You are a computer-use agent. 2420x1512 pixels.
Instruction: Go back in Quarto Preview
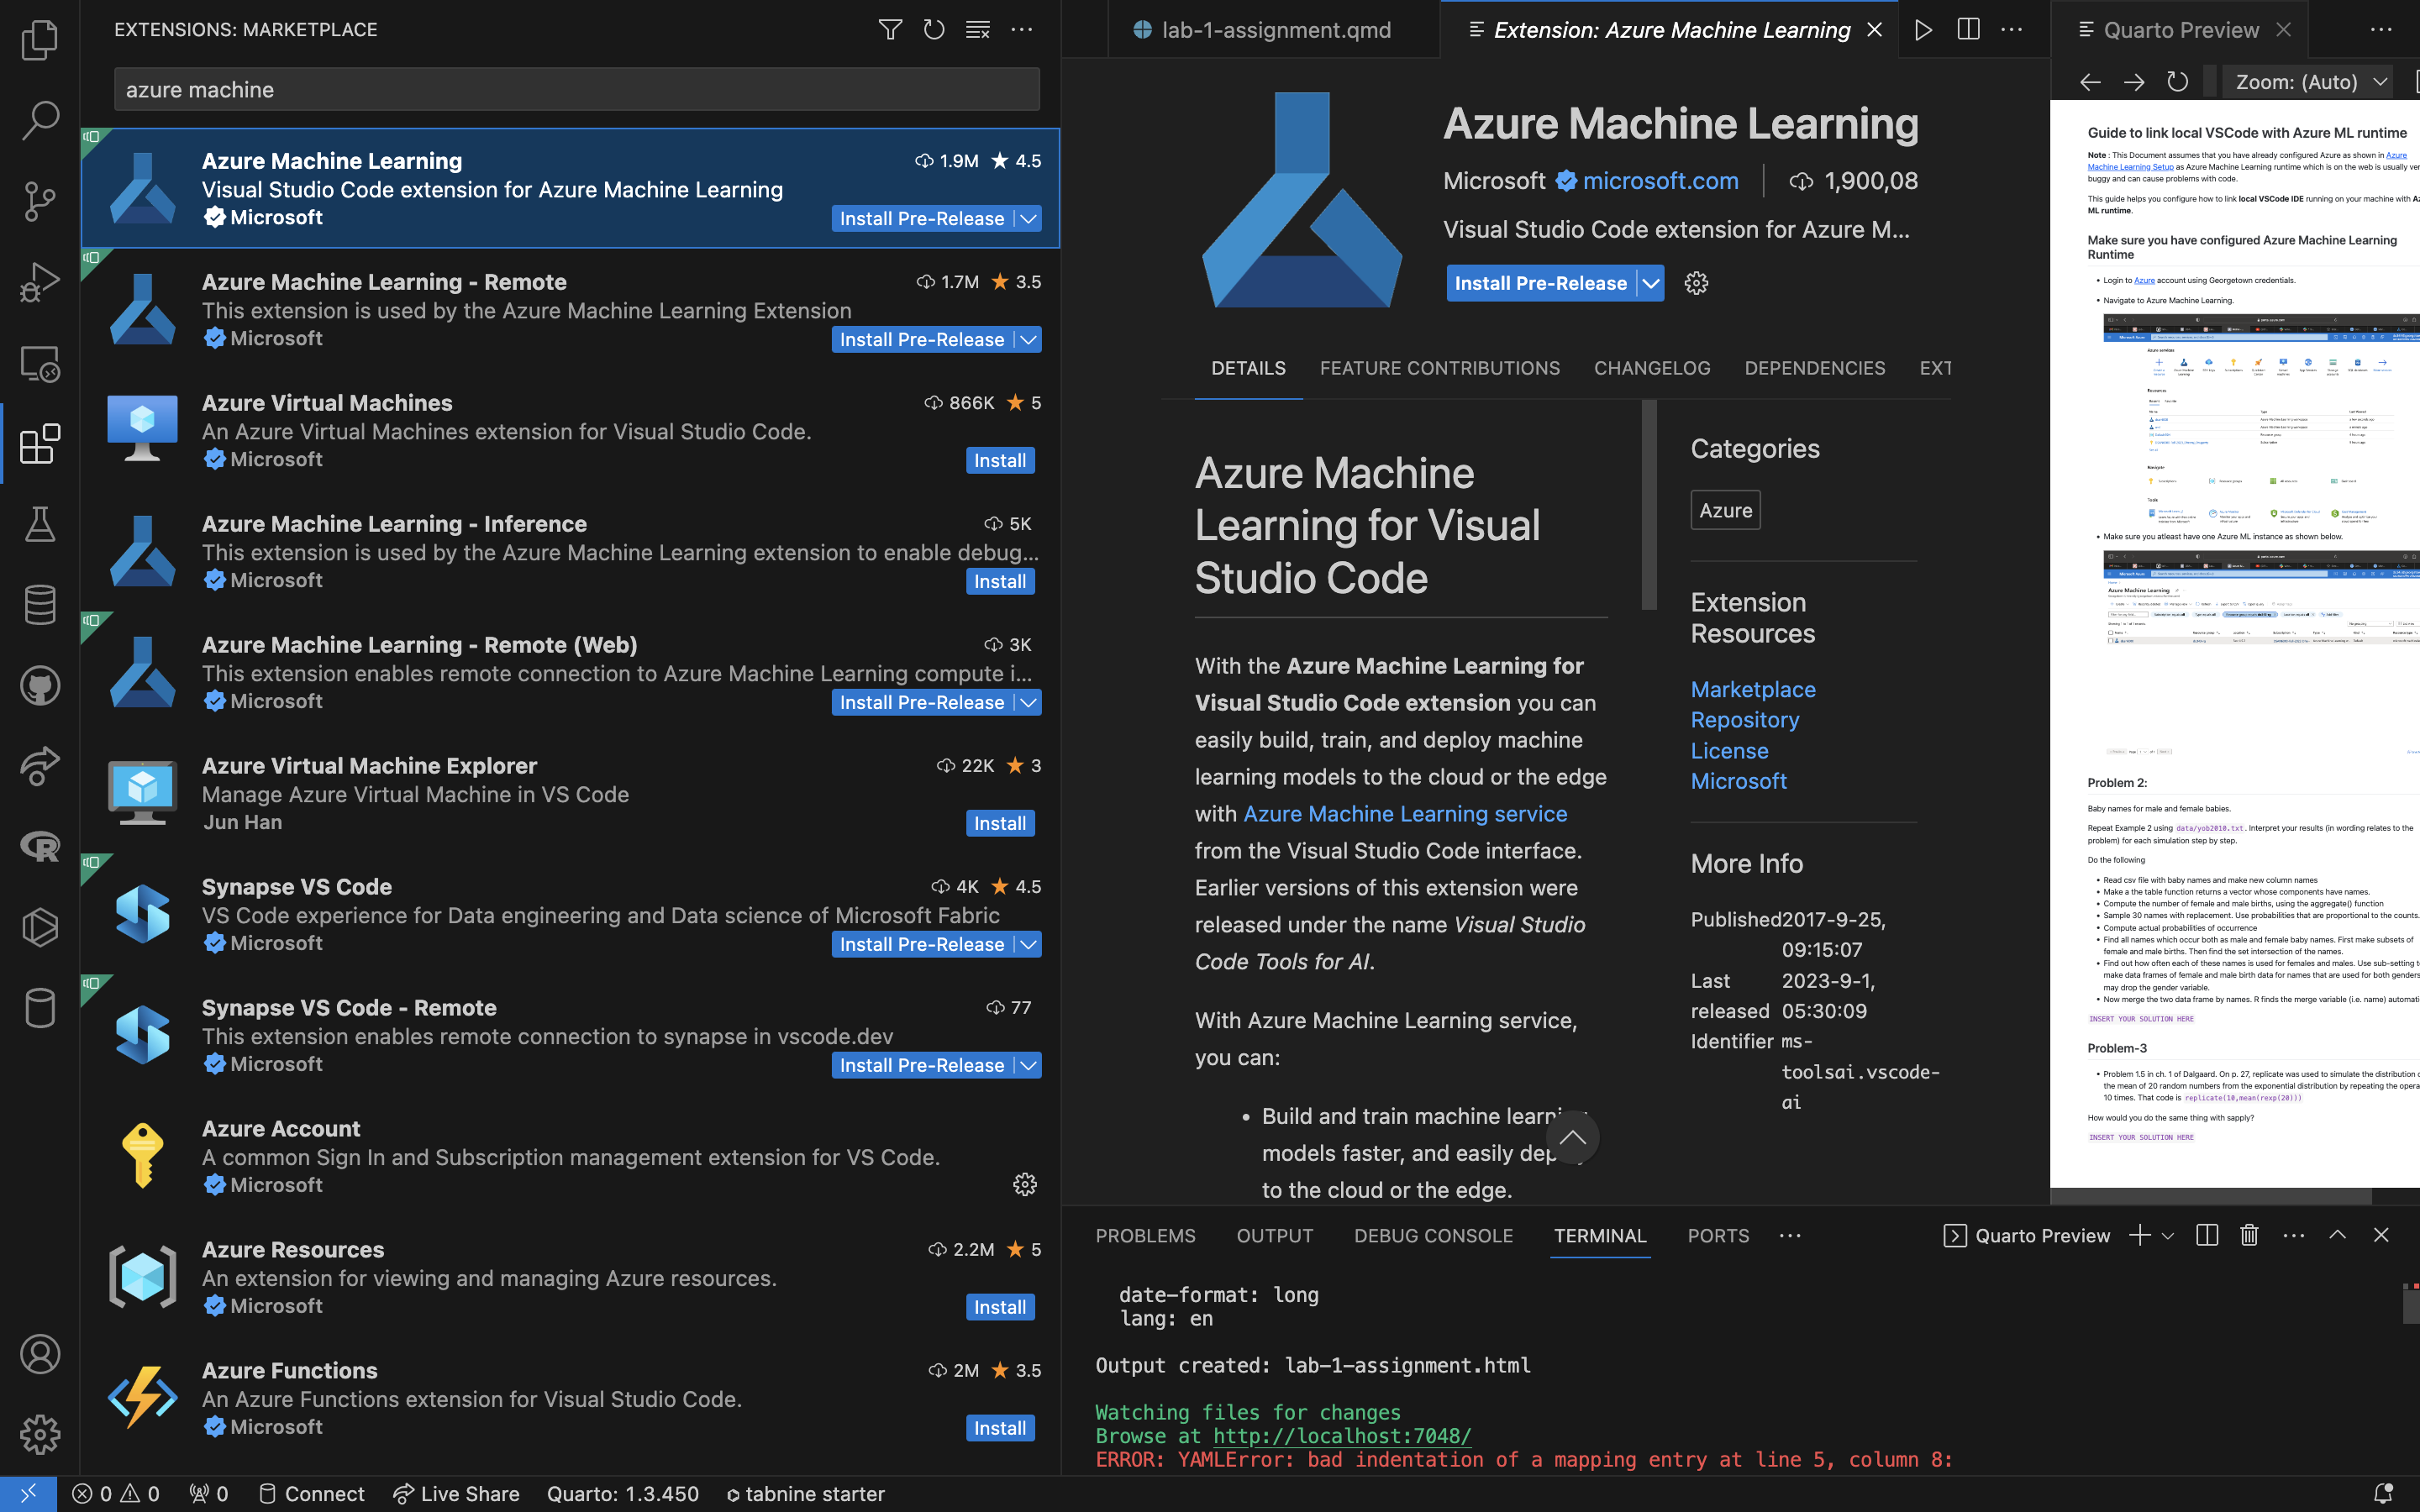click(x=2090, y=82)
